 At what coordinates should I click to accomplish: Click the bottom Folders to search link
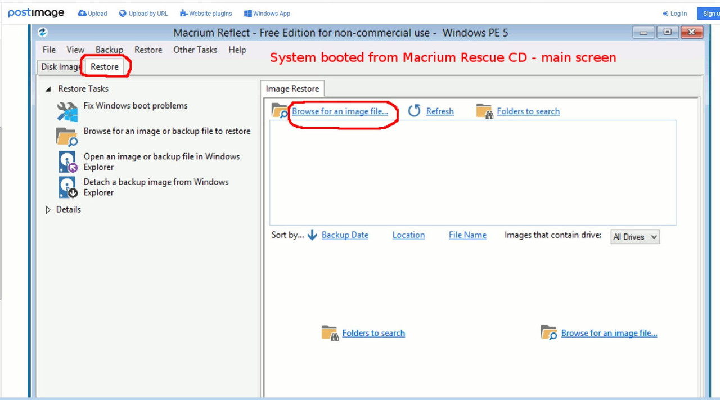pyautogui.click(x=373, y=333)
